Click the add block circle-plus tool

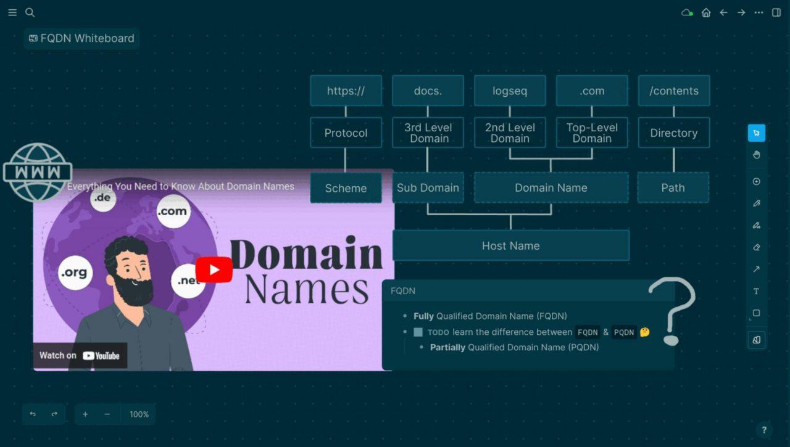pos(756,182)
